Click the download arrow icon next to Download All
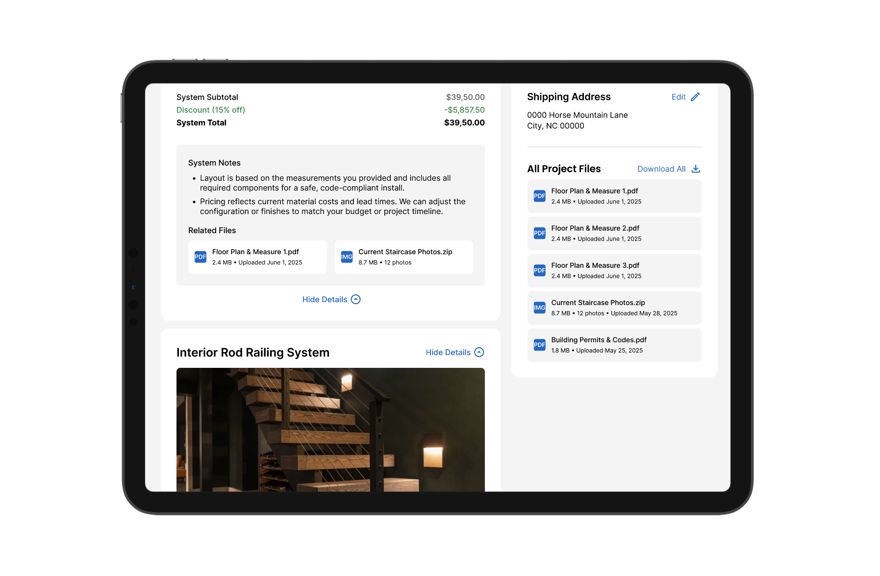880x576 pixels. [x=696, y=169]
